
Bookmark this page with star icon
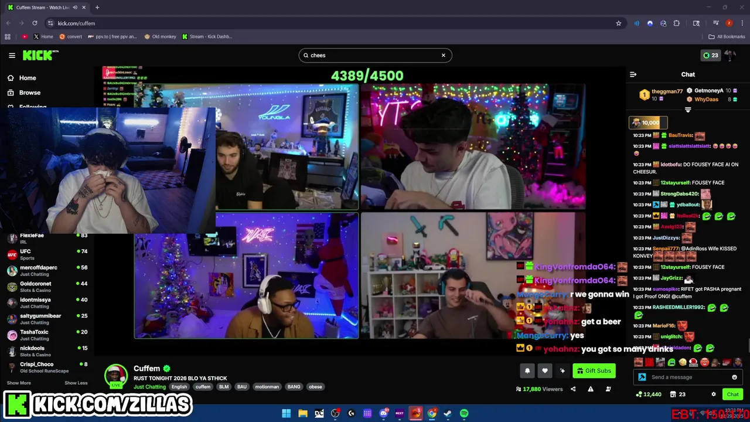coord(618,23)
